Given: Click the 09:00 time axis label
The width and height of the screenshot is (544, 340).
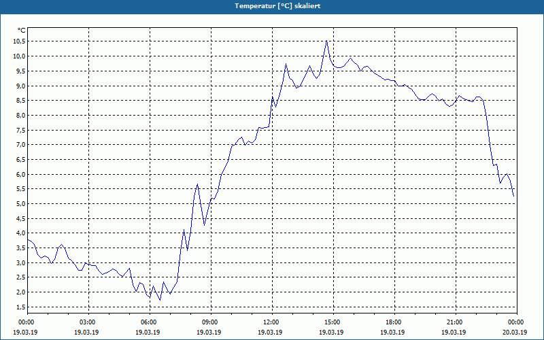Looking at the screenshot, I should [x=211, y=322].
